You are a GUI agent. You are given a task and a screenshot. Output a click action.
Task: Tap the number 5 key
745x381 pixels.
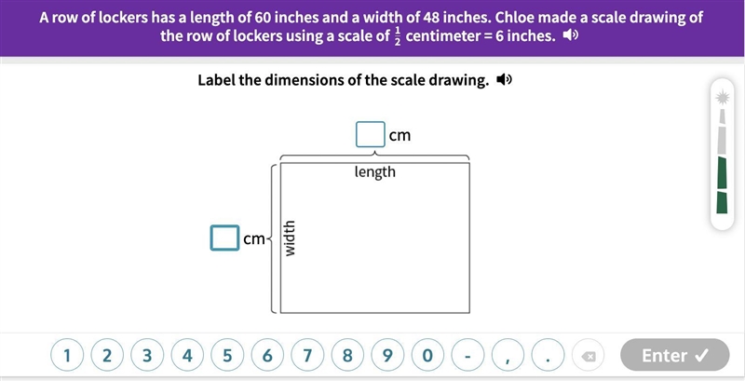click(x=227, y=355)
